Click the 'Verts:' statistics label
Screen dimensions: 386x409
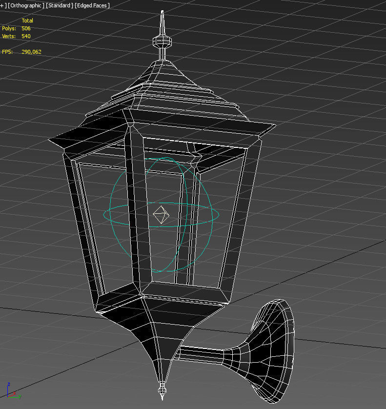[9, 36]
